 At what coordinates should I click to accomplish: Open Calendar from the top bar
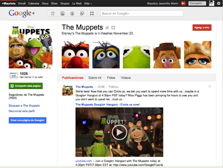(x=34, y=3)
